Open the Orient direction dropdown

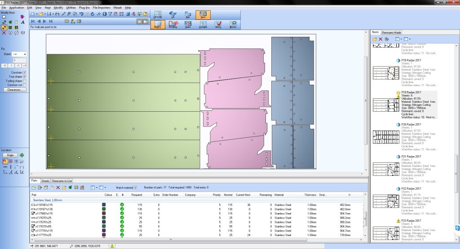pyautogui.click(x=24, y=54)
